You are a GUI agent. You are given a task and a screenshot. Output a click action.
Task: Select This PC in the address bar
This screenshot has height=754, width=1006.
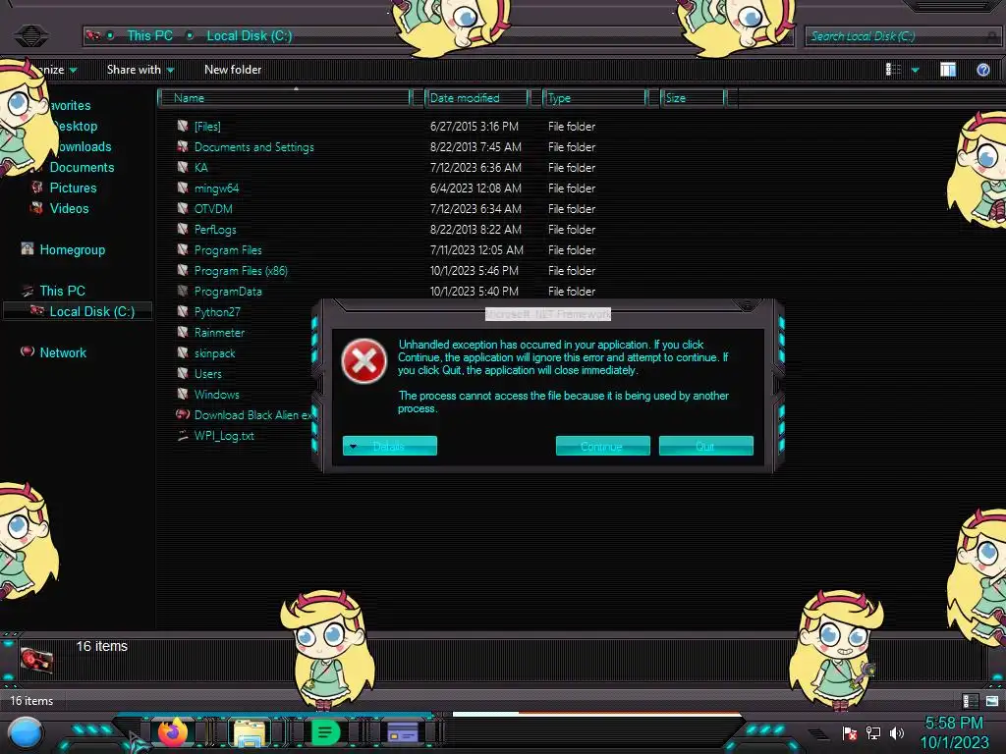[149, 36]
